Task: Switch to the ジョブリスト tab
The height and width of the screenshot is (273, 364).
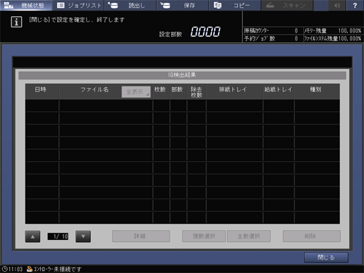Action: pos(79,5)
